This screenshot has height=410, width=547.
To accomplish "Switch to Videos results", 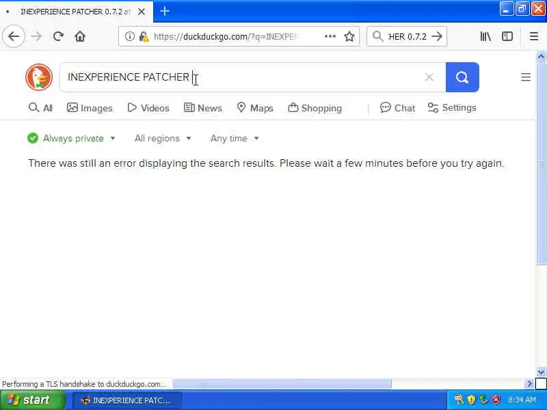I will click(x=148, y=108).
